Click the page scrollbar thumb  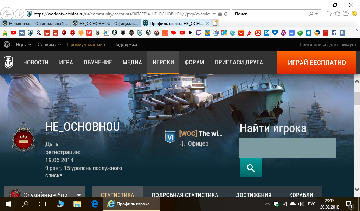[x=357, y=98]
